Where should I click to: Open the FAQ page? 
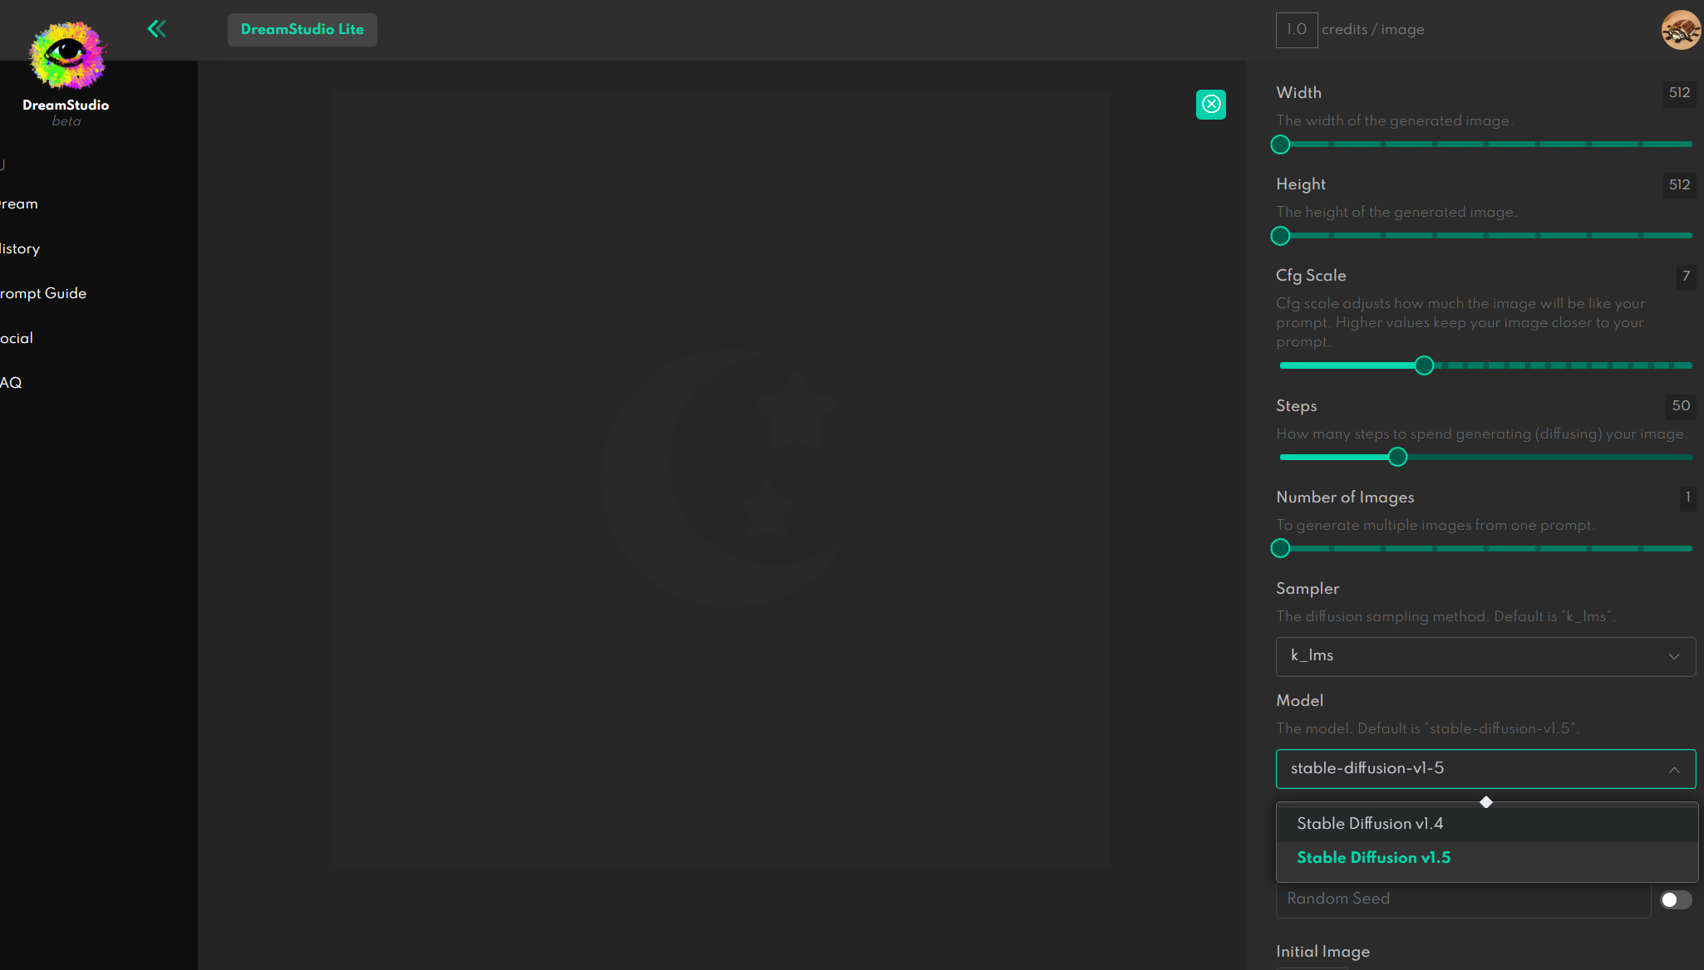point(11,382)
